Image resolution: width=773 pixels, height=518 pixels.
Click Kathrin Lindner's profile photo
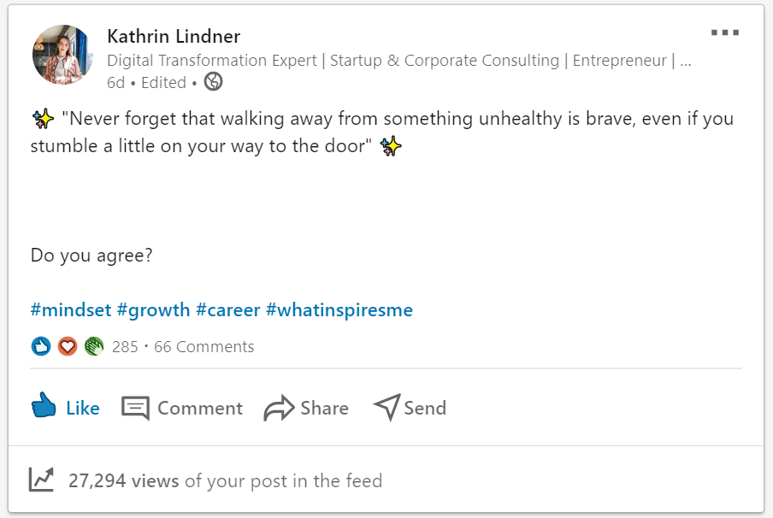point(62,55)
